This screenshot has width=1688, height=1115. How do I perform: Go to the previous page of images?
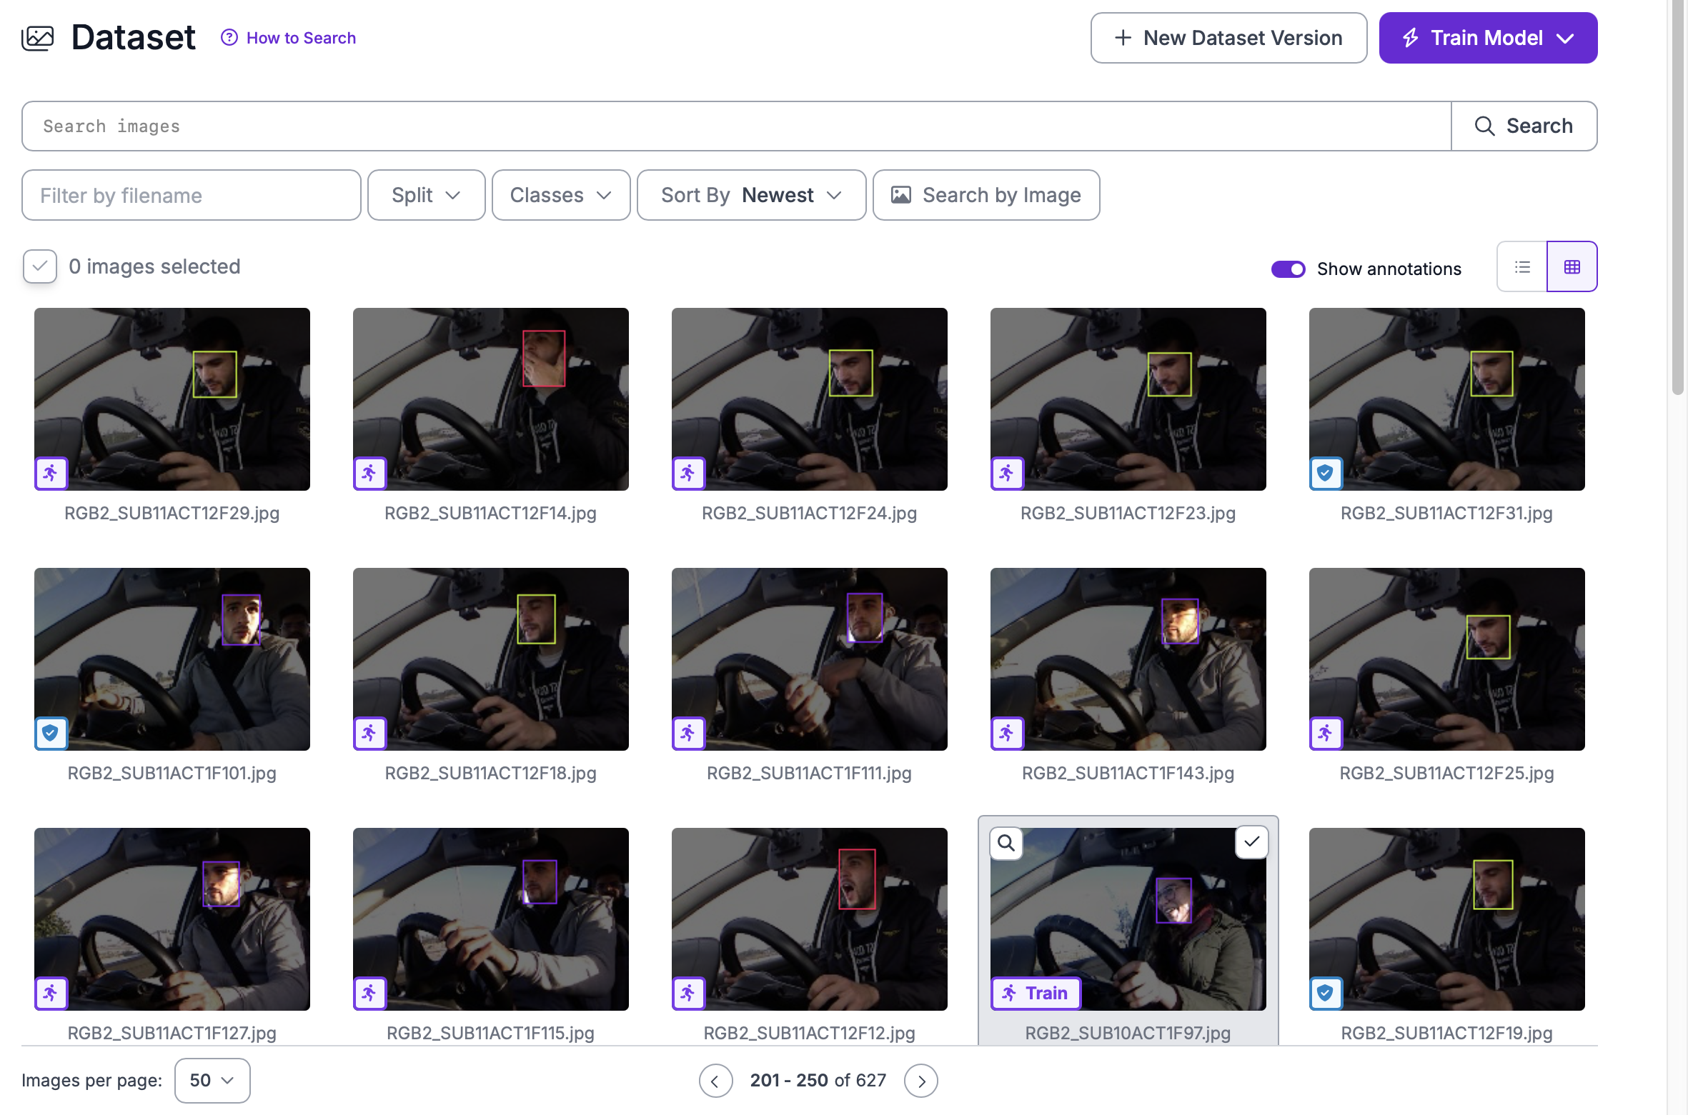pyautogui.click(x=716, y=1080)
